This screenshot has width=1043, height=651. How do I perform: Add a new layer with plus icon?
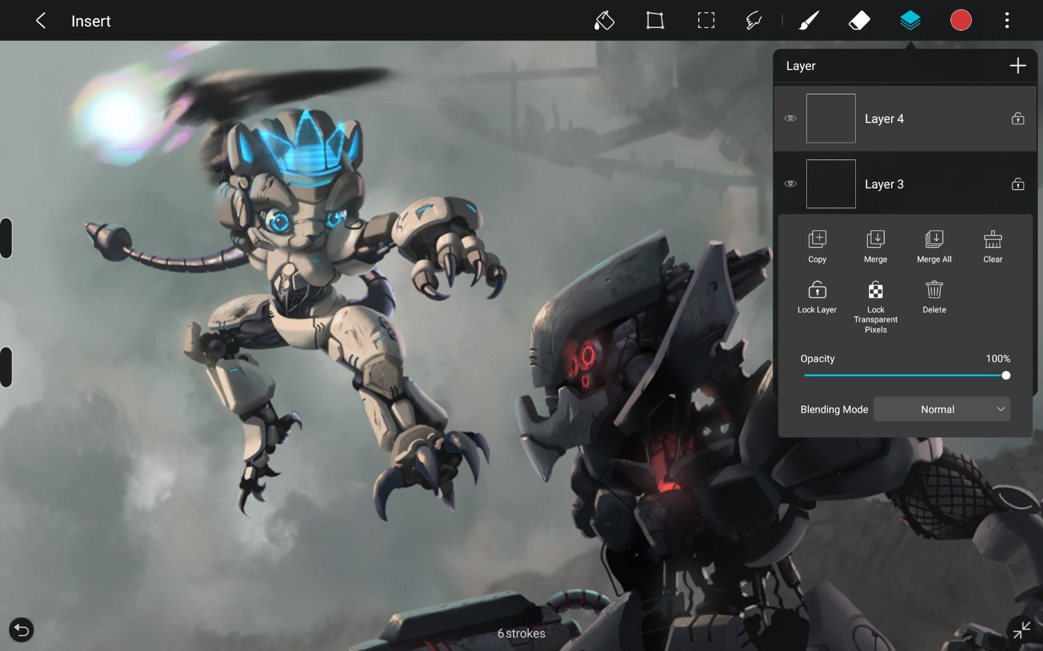pos(1018,66)
